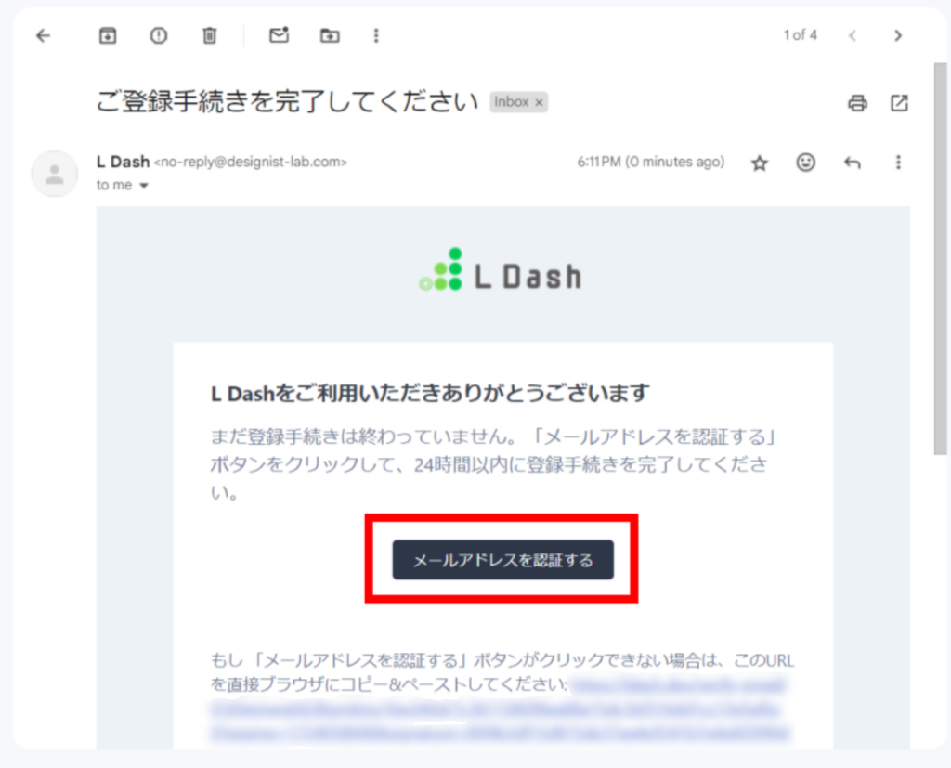951x768 pixels.
Task: Go back to inbox with the arrow
Action: pyautogui.click(x=43, y=36)
